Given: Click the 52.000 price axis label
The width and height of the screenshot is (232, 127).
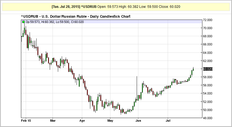Looking at the screenshot, I should pyautogui.click(x=208, y=102).
